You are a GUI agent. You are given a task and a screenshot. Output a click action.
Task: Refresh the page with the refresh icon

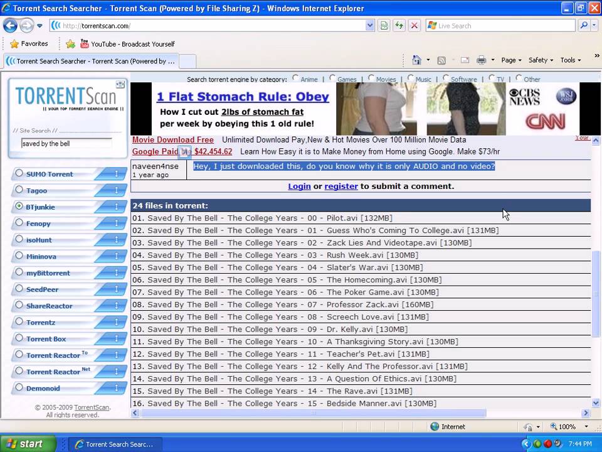(x=399, y=26)
